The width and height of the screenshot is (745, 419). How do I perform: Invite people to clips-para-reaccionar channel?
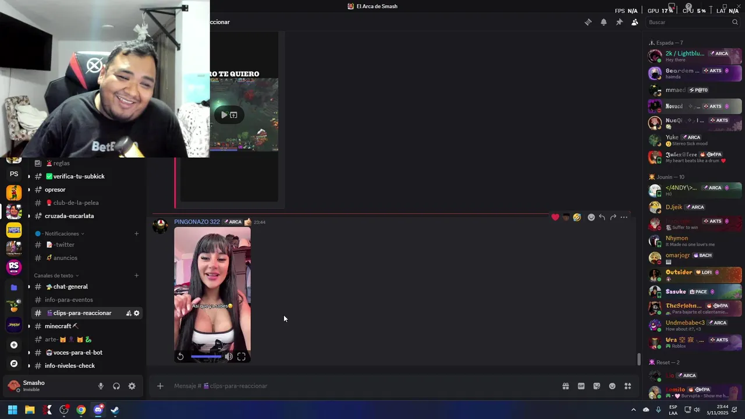[x=129, y=313]
